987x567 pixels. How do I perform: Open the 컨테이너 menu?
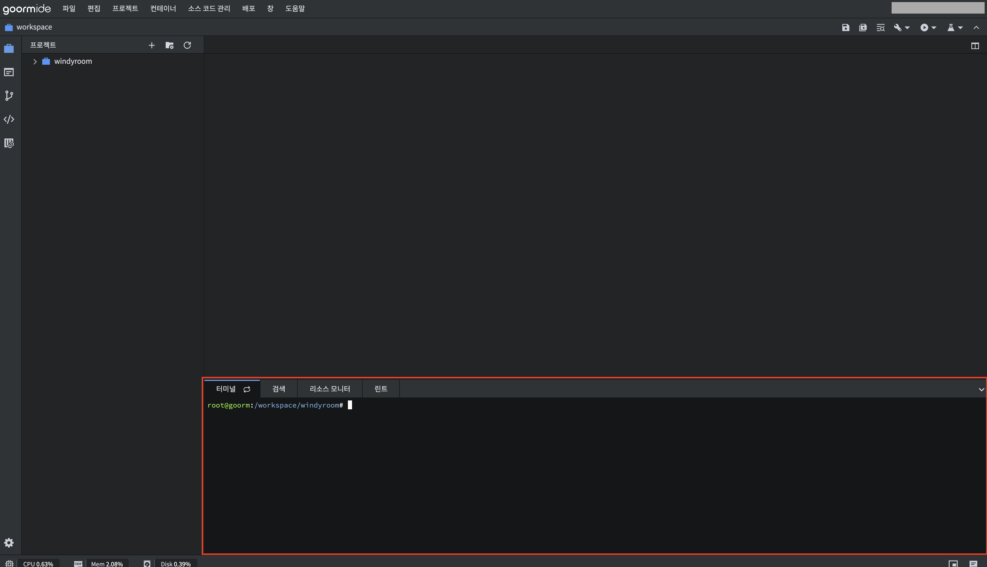point(163,9)
